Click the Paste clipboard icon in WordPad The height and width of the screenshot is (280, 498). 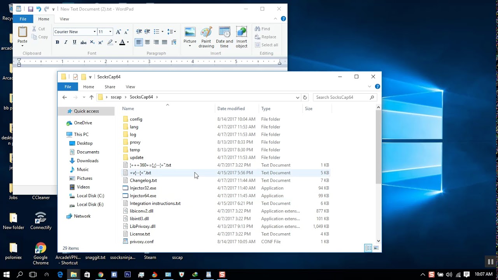(23, 32)
